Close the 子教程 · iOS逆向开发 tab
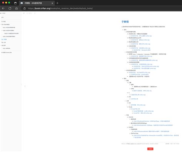This screenshot has height=152, width=182. pos(52,3)
